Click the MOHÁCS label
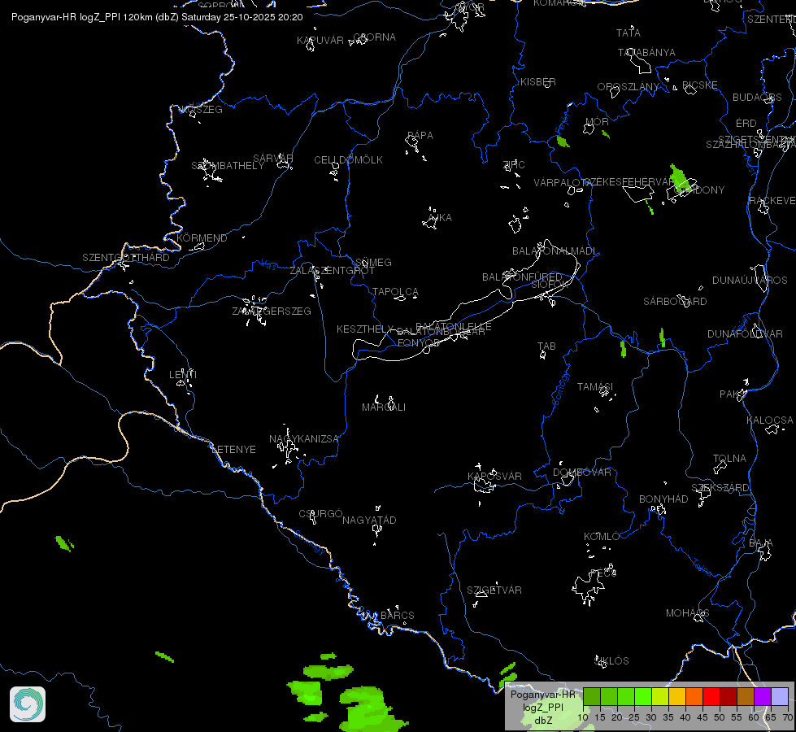 pos(687,613)
